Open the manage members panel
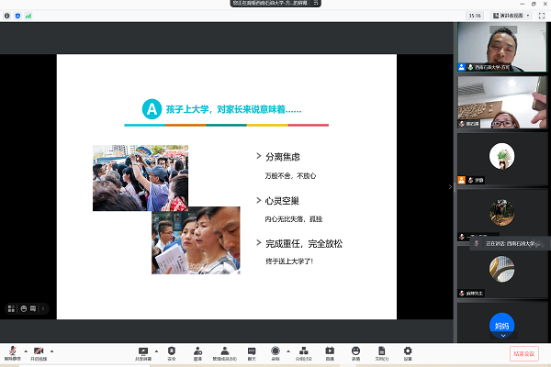The image size is (551, 367). [224, 351]
